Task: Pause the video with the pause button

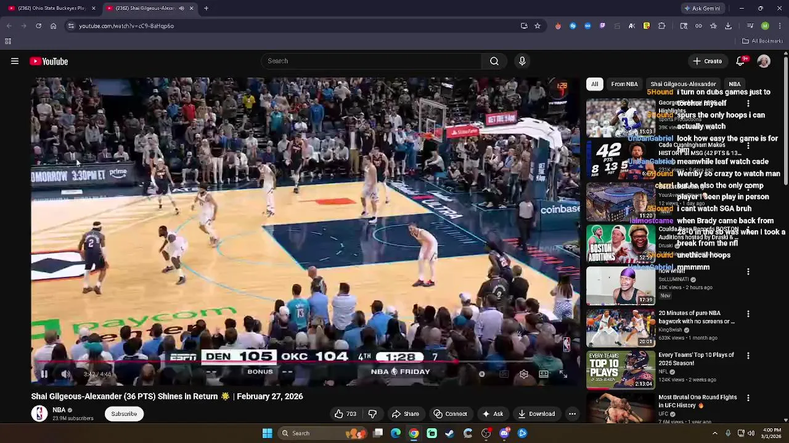Action: 44,374
